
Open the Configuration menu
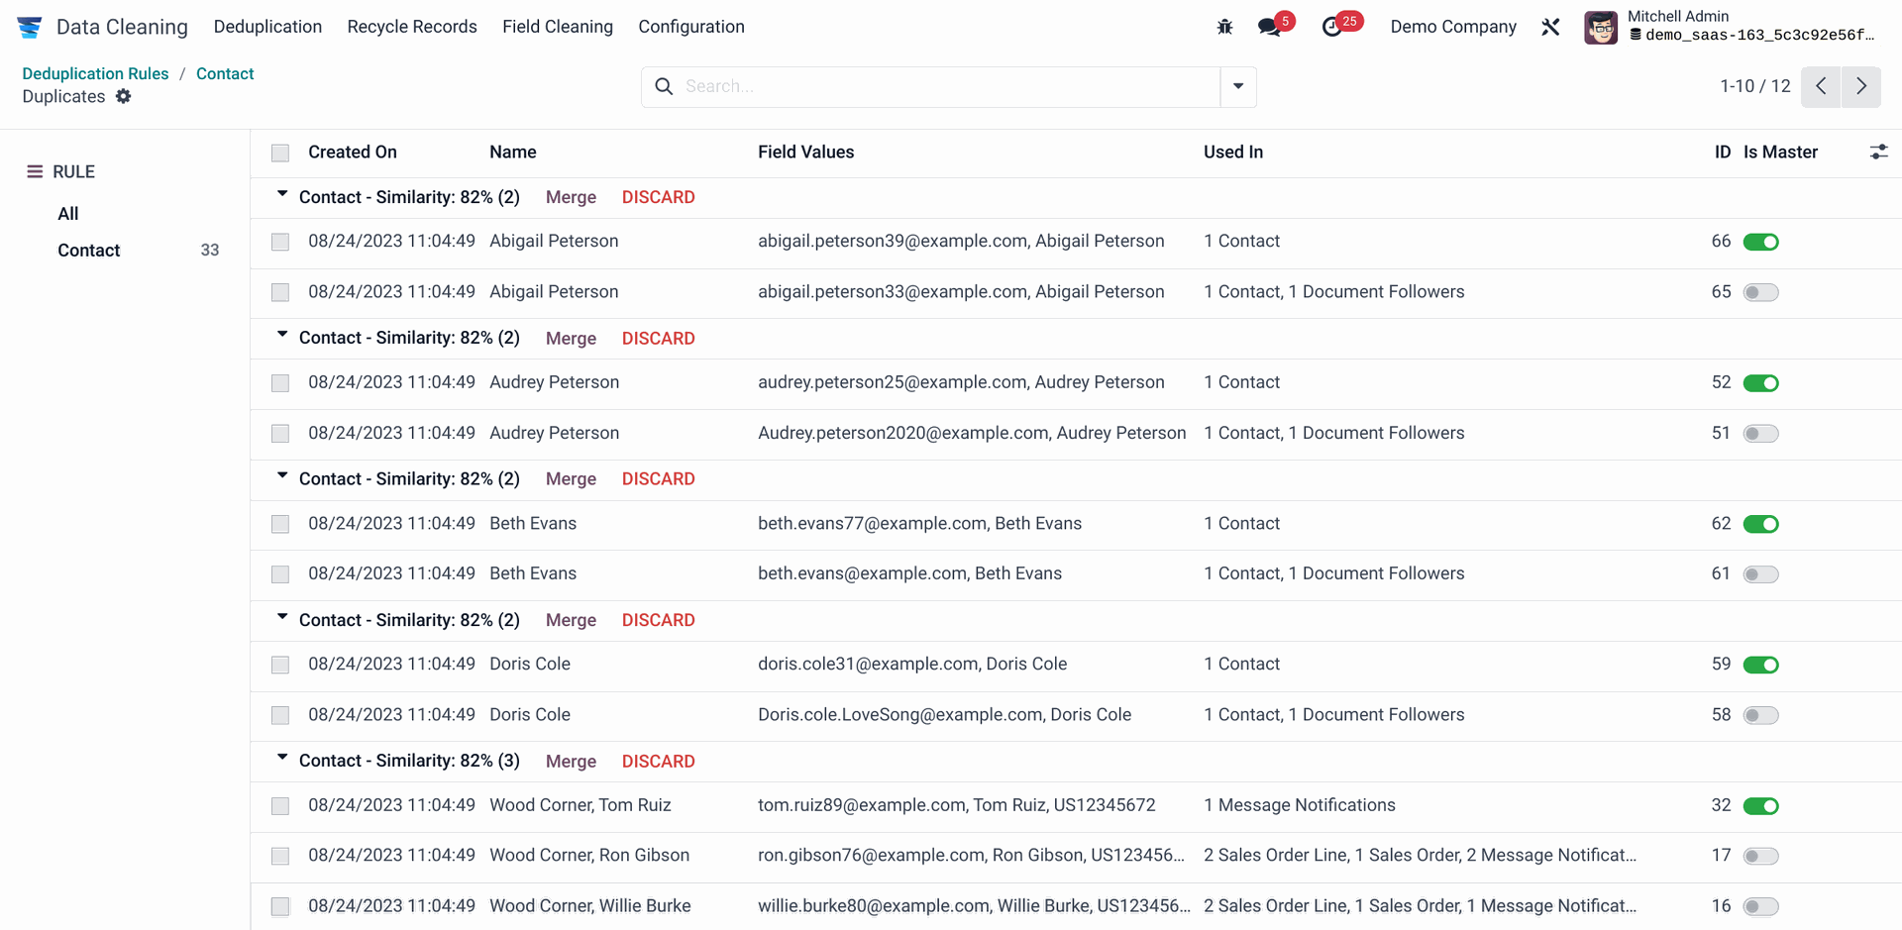(690, 27)
